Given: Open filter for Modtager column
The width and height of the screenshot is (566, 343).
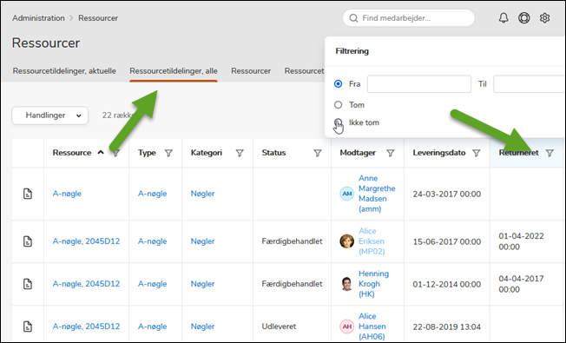Looking at the screenshot, I should point(391,153).
